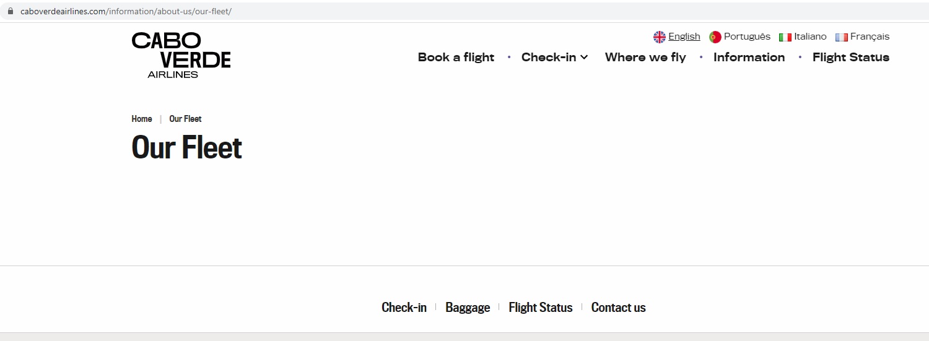Open the Book a flight menu
Screen dimensions: 929x341
[456, 57]
